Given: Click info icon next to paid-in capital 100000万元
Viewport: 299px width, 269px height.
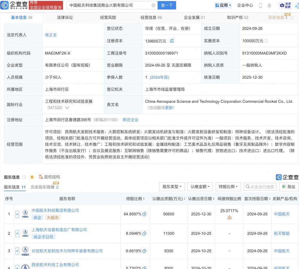Looking at the screenshot, I should tap(266, 41).
